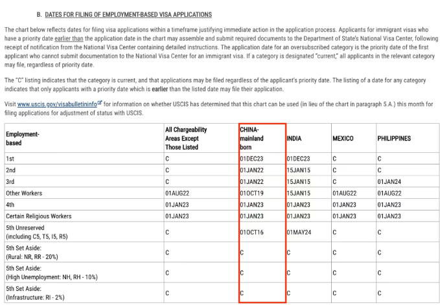Click the Rural NR, RR - 20% row label
This screenshot has height=305, width=440.
[x=36, y=254]
